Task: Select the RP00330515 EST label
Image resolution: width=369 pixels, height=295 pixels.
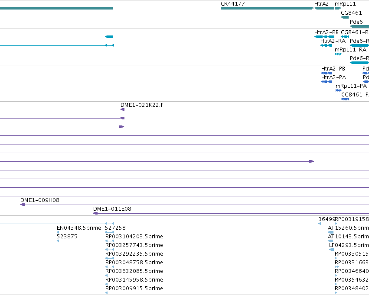Action: coord(352,254)
